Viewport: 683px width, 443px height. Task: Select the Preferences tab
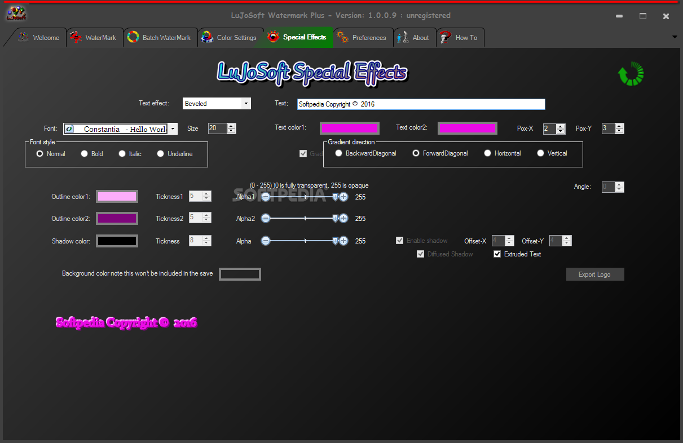tap(363, 38)
